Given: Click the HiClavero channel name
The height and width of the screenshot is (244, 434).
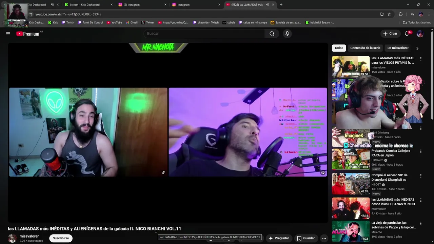Looking at the screenshot, I should point(378,160).
